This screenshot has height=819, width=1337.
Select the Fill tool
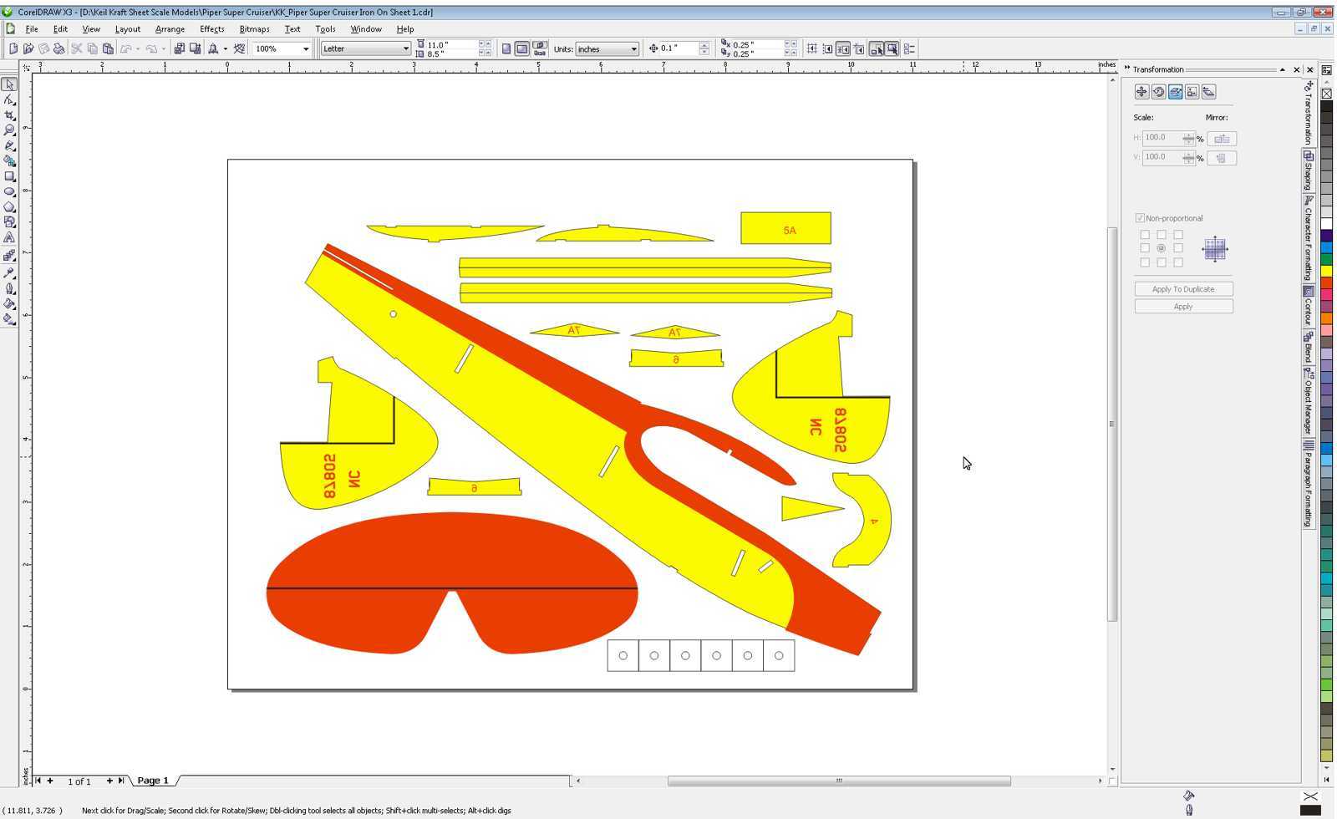[9, 303]
